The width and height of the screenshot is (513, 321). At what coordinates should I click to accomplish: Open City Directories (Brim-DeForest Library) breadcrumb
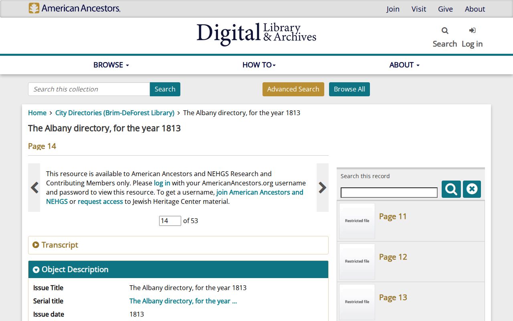[x=115, y=113]
